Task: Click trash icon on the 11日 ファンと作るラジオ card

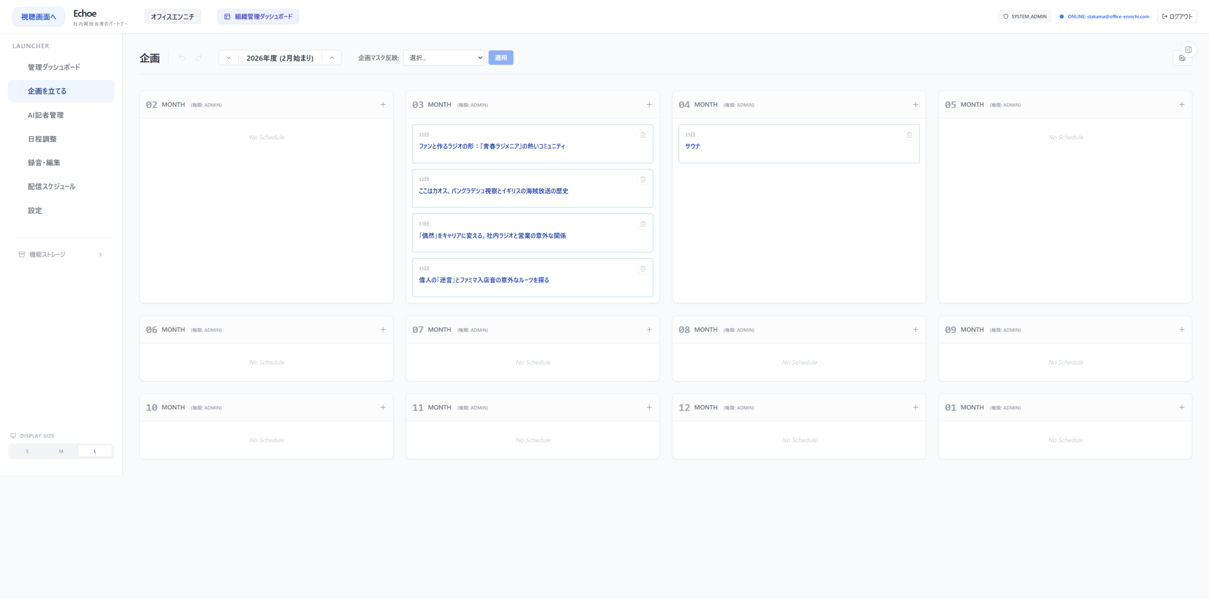Action: click(x=643, y=135)
